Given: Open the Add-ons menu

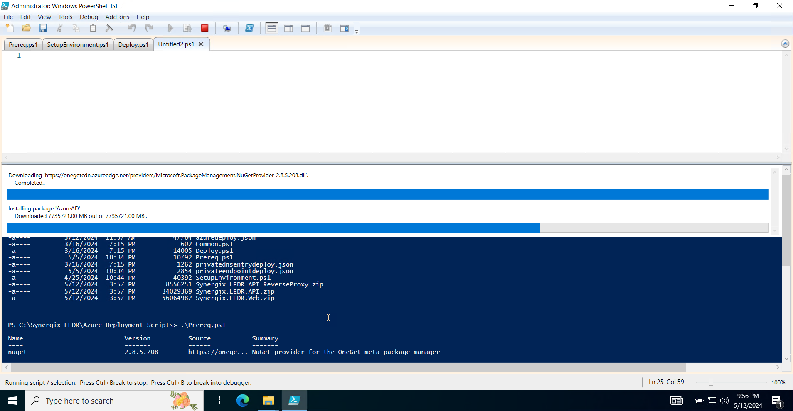Looking at the screenshot, I should click(x=117, y=17).
